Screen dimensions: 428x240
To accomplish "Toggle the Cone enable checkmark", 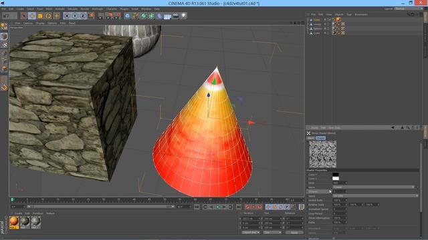I will point(330,20).
